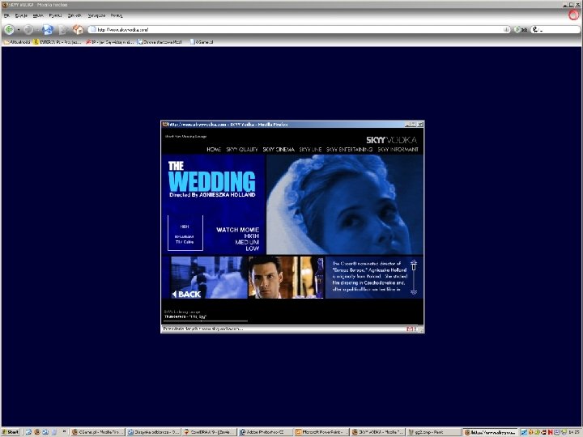The image size is (583, 437).
Task: Open the Strona startowa Mozilla bookmark
Action: (x=160, y=42)
